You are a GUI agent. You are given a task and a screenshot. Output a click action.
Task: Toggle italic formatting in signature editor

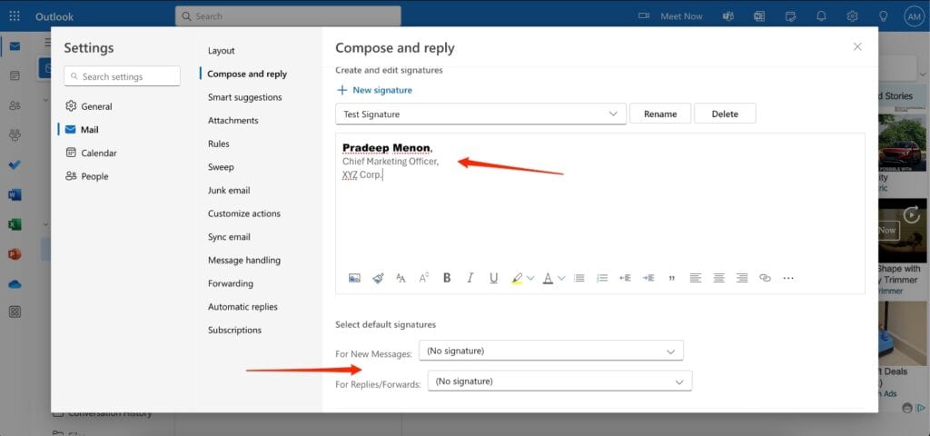point(470,278)
